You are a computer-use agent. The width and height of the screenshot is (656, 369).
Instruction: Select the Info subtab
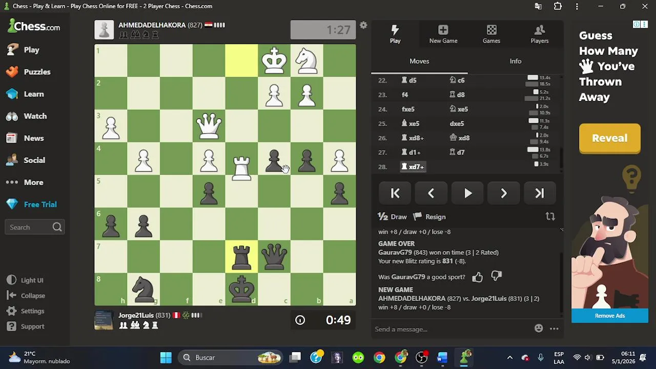pyautogui.click(x=516, y=61)
